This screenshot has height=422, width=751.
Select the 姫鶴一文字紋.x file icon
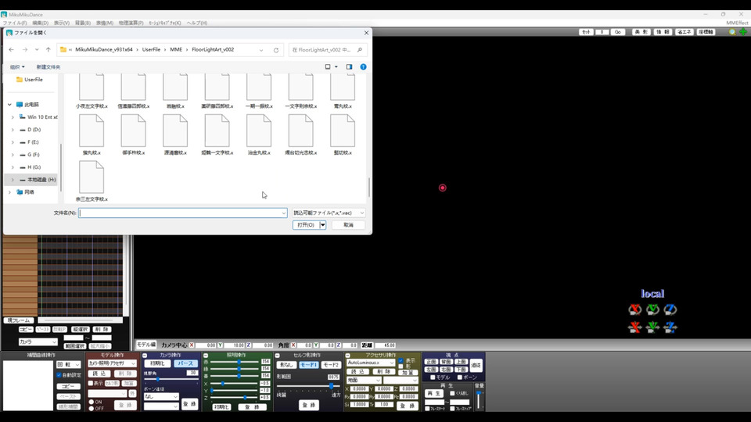coord(217,131)
